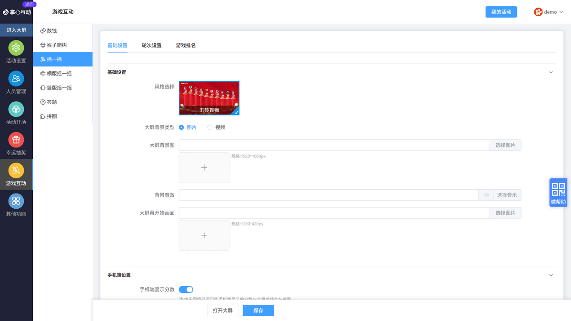
Task: Open 活动设置 gear icon in sidebar
Action: (x=16, y=48)
